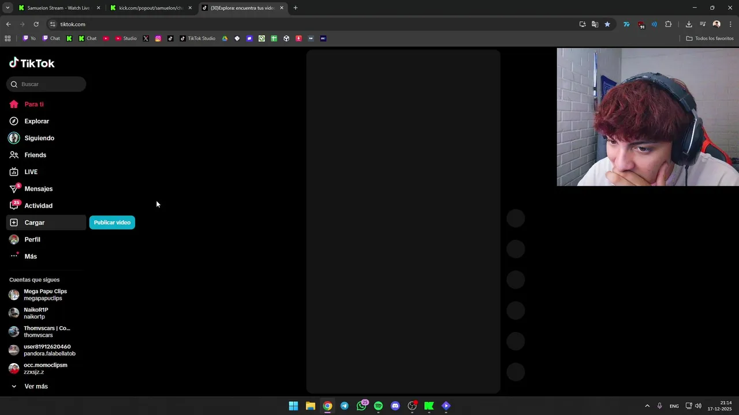
Task: Open File Explorer from taskbar
Action: pyautogui.click(x=311, y=406)
